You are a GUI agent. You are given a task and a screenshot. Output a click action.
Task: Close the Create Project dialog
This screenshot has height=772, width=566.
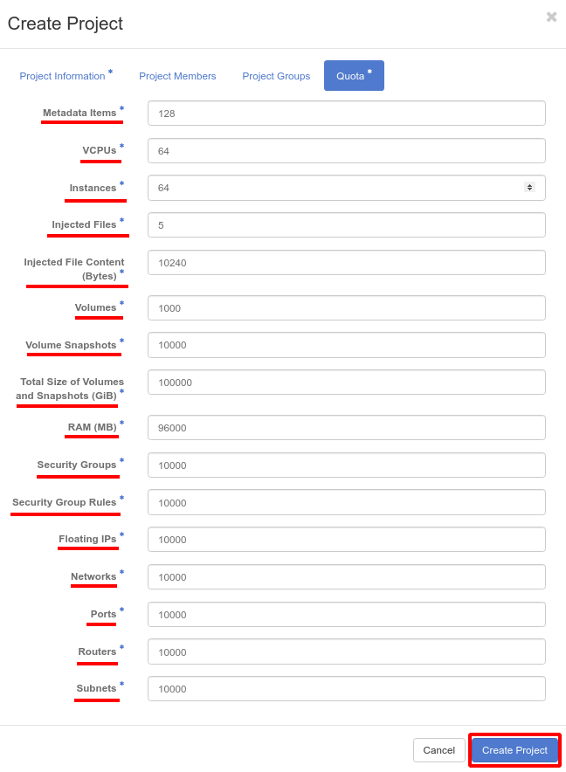[551, 17]
